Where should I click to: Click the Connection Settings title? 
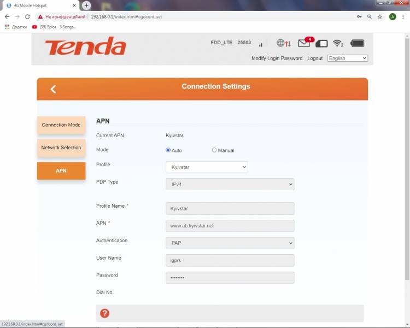(x=216, y=86)
